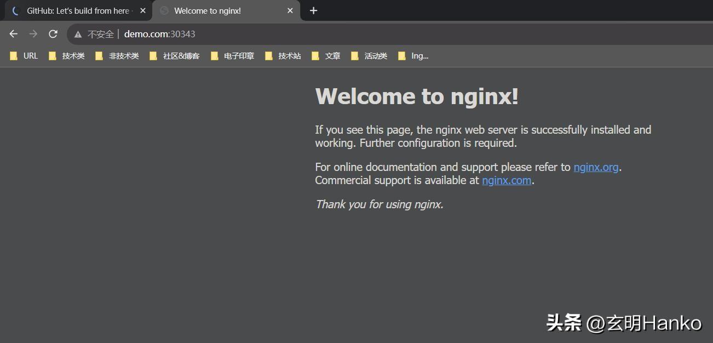Visit the nginx.com commercial support link
The width and height of the screenshot is (713, 343).
click(507, 180)
